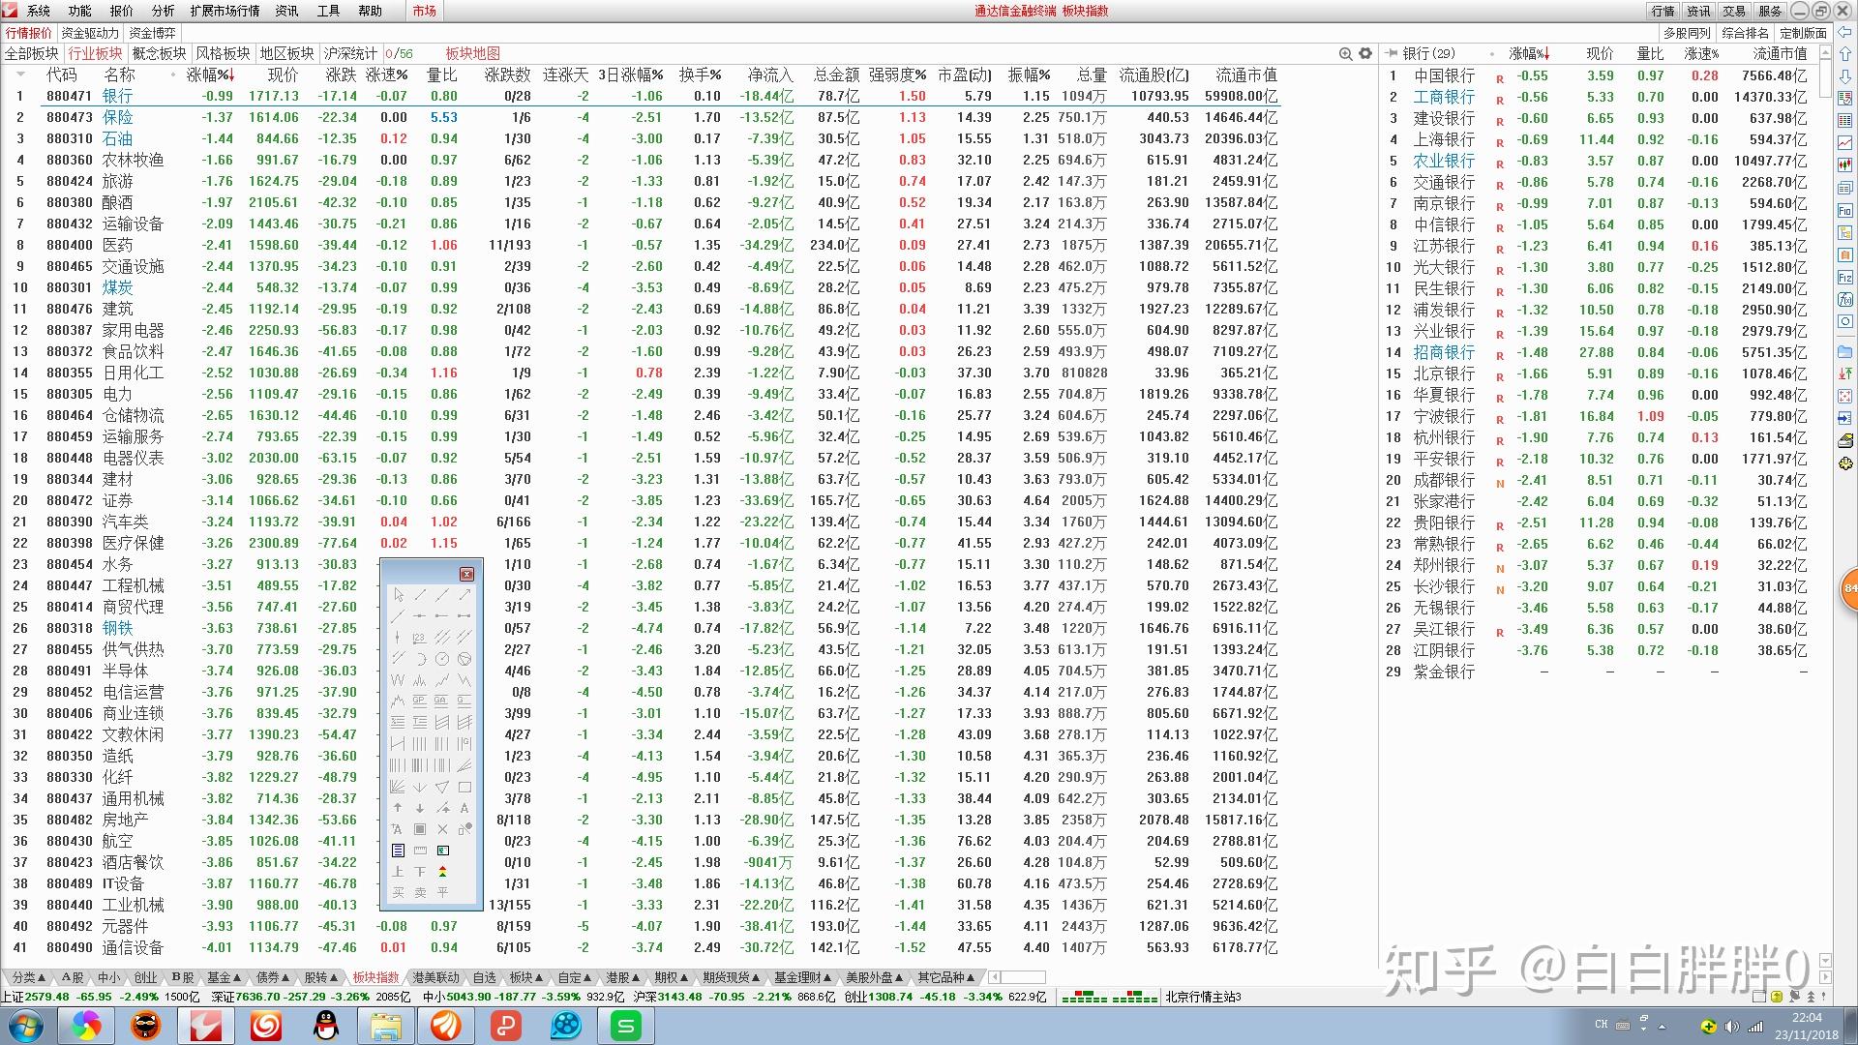Open the 板块地图 link
The image size is (1858, 1045).
473,54
